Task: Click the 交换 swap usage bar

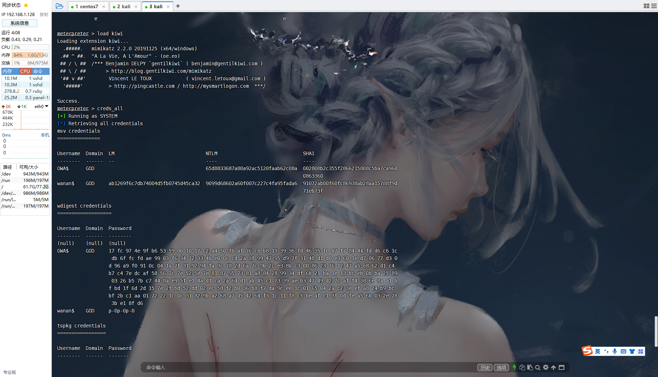Action: 30,63
